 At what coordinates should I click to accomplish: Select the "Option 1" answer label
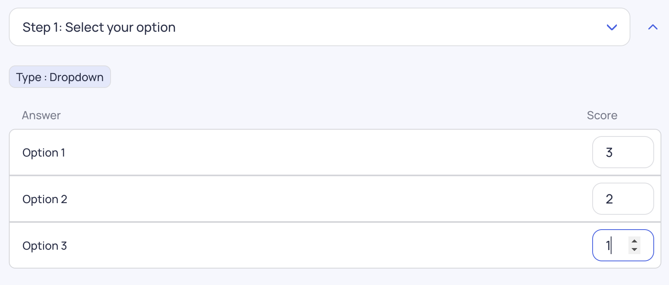coord(44,153)
